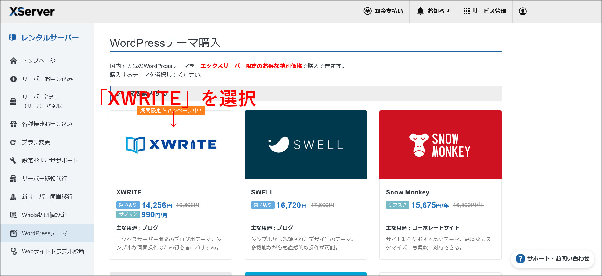Click XWRITE price 14,256円
Screen dimensions: 602x276
pos(157,205)
